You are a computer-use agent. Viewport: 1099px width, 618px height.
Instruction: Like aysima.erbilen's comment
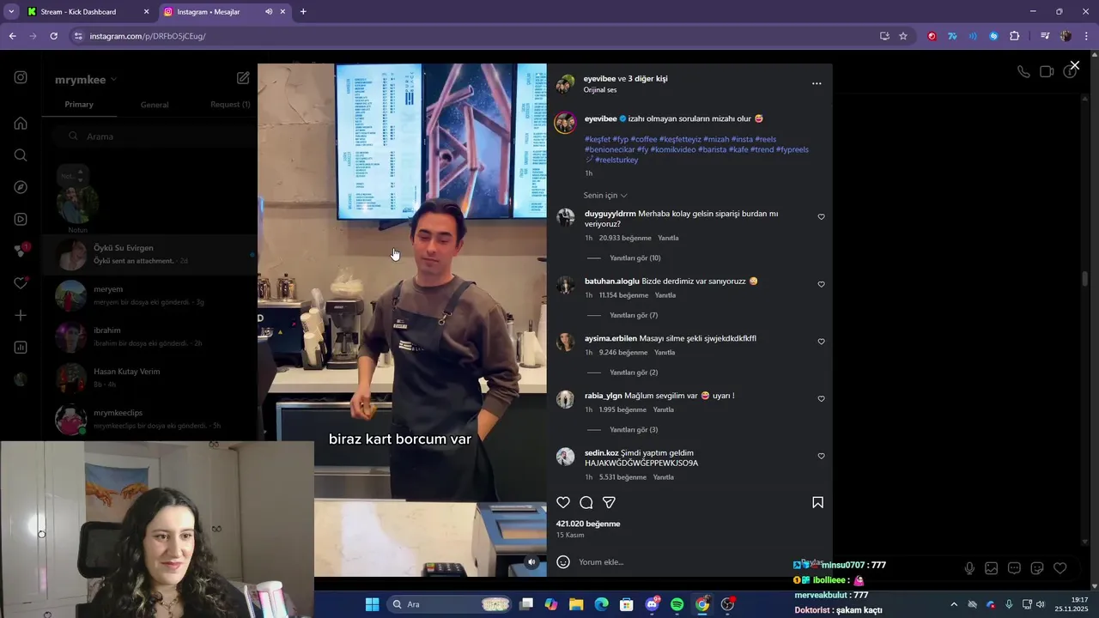pyautogui.click(x=821, y=342)
